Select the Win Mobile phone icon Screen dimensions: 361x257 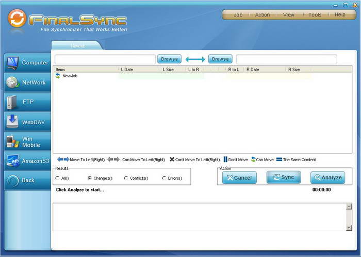[x=13, y=141]
